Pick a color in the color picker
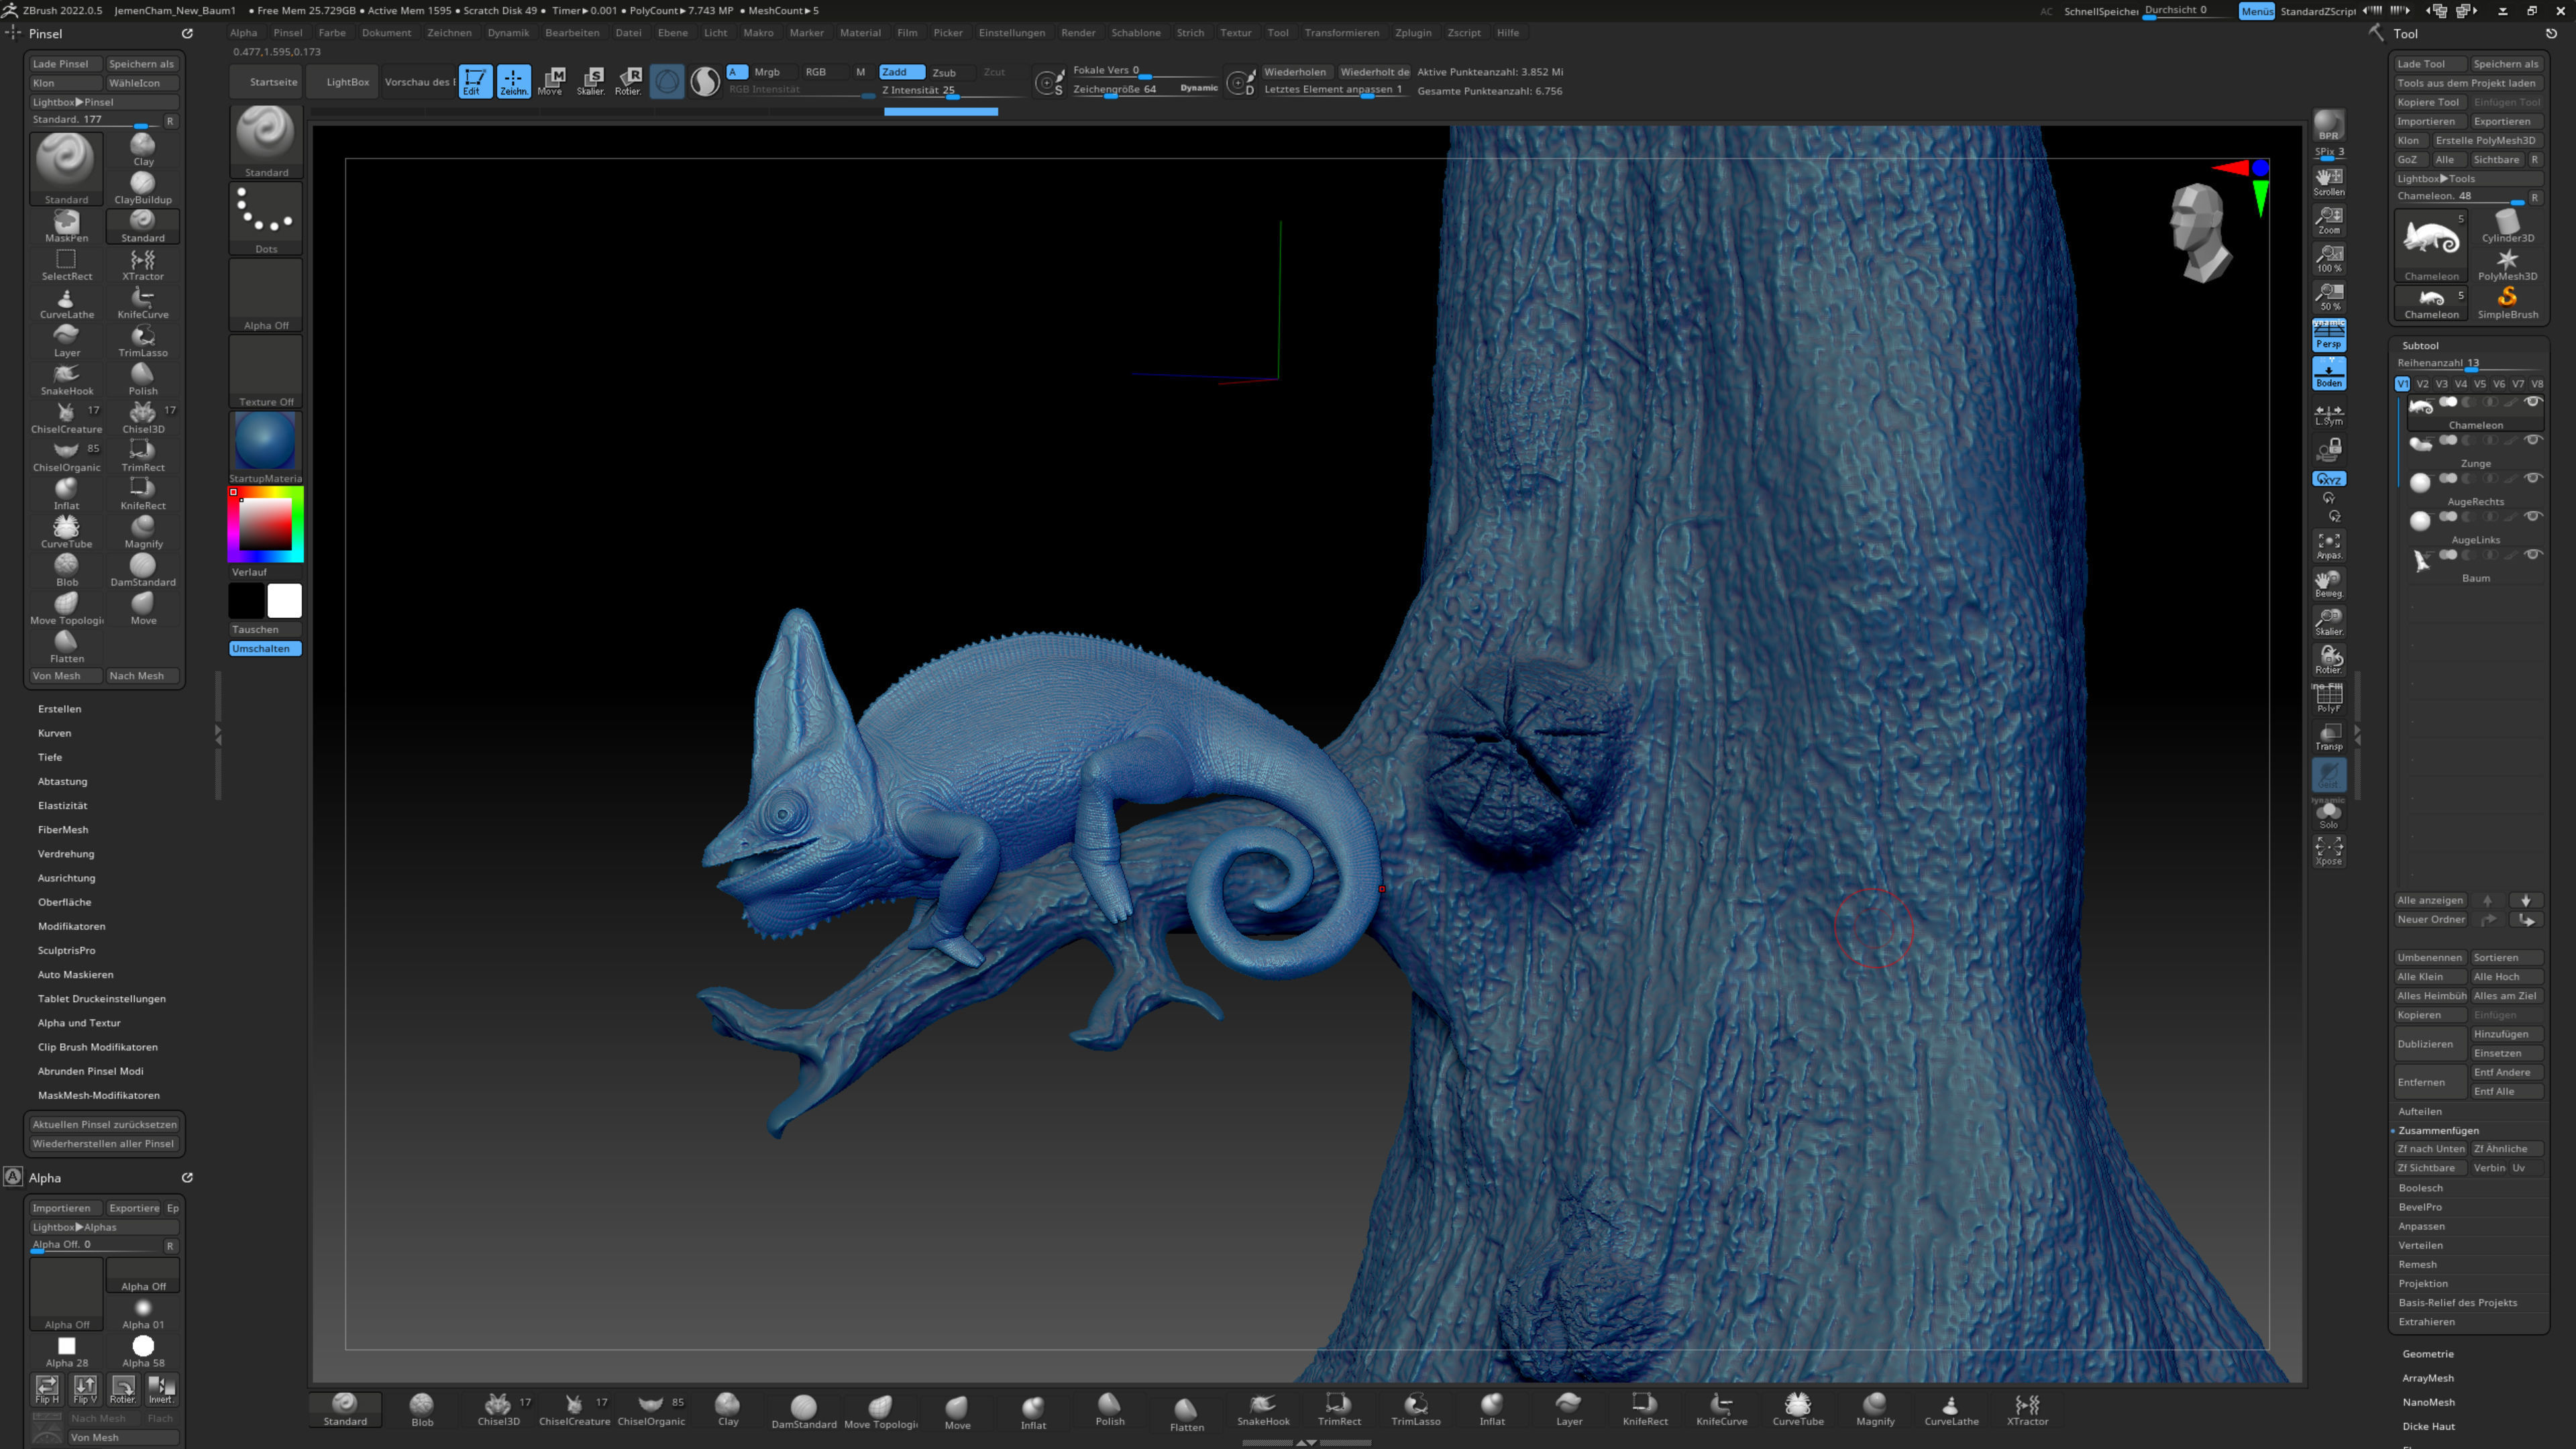The height and width of the screenshot is (1449, 2576). [265, 525]
